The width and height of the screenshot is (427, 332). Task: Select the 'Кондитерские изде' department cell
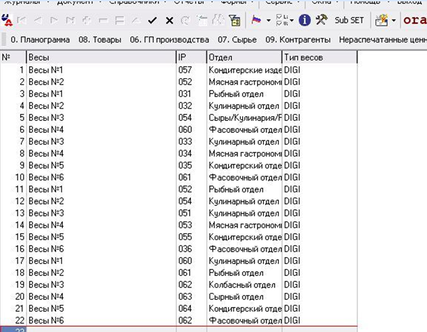click(x=244, y=70)
